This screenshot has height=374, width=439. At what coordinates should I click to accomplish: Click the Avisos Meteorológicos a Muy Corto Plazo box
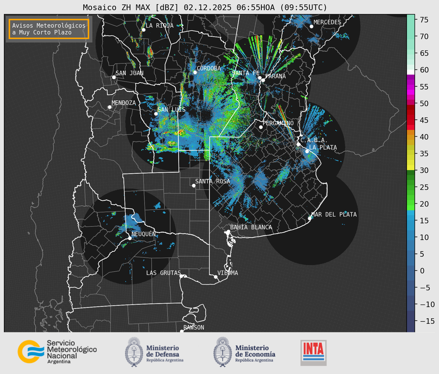49,29
